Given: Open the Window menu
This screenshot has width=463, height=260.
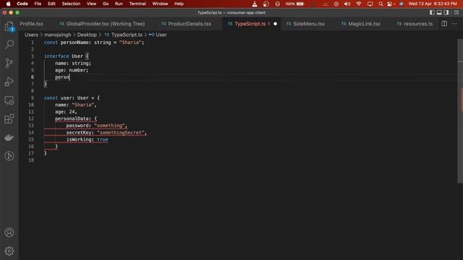Looking at the screenshot, I should (160, 4).
